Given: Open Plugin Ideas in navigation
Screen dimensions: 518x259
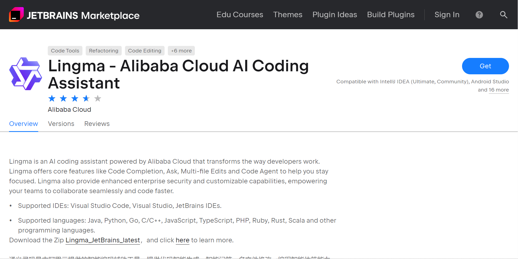Looking at the screenshot, I should coord(335,15).
